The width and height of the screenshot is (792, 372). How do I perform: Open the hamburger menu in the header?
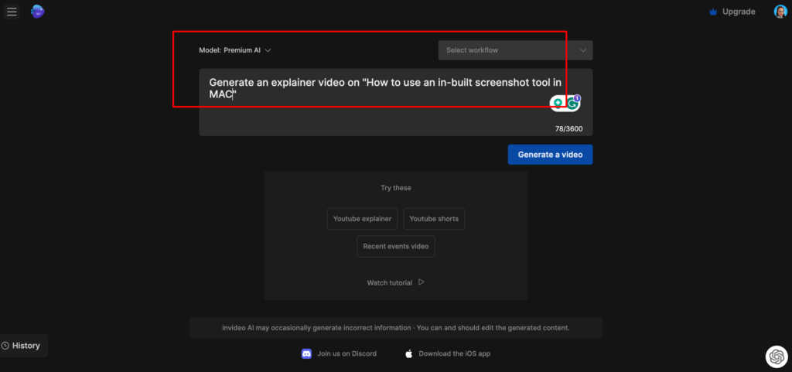12,12
